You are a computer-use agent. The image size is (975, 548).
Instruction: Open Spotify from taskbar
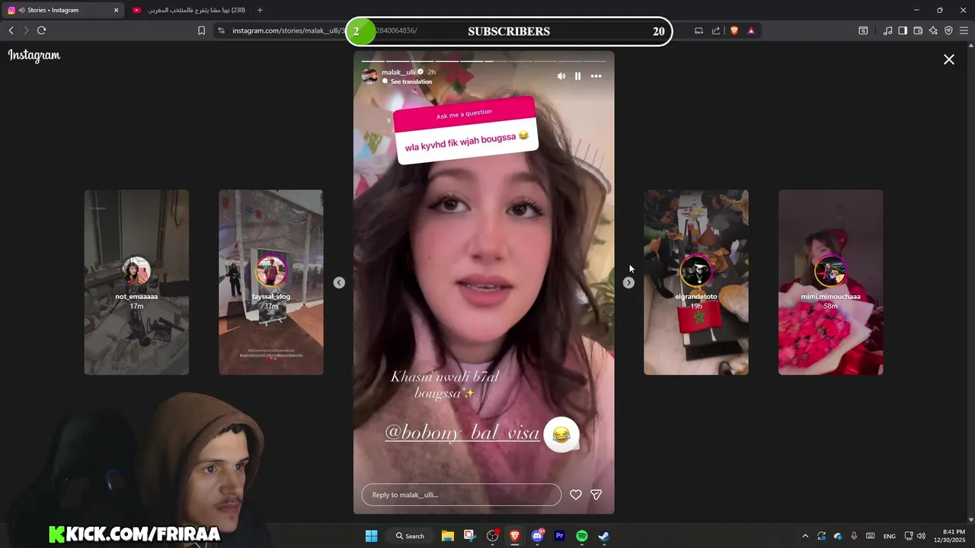click(582, 536)
